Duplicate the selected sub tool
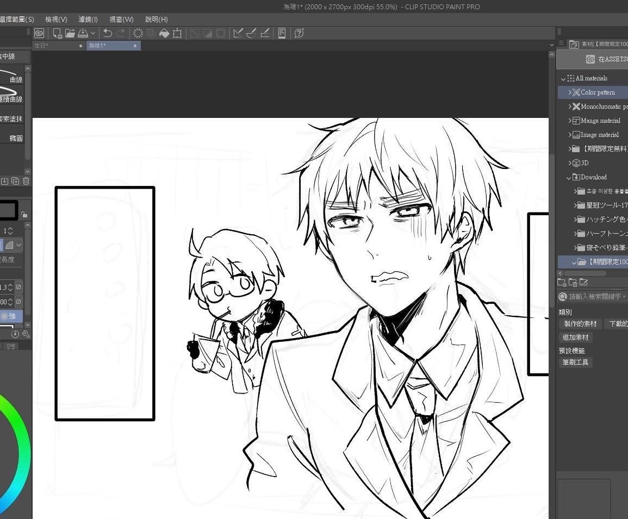 16,181
